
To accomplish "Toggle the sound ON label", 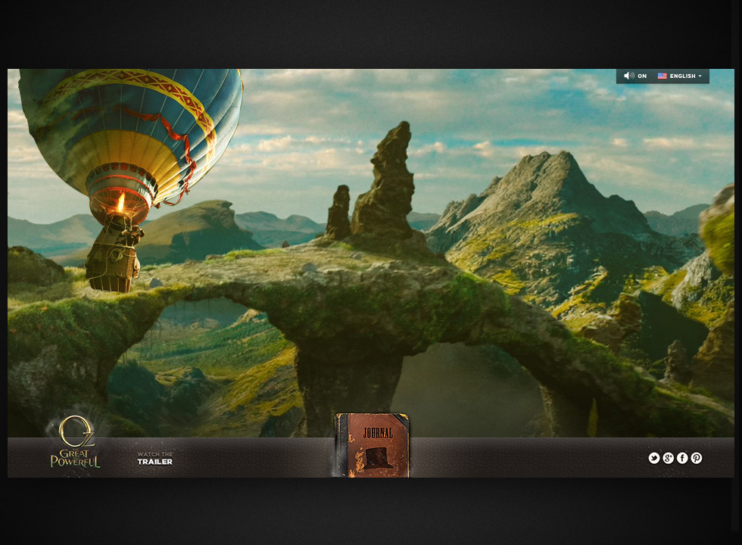I will [642, 76].
